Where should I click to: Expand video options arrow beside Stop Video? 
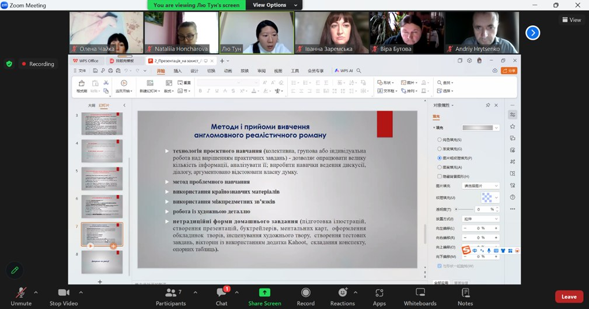[81, 292]
